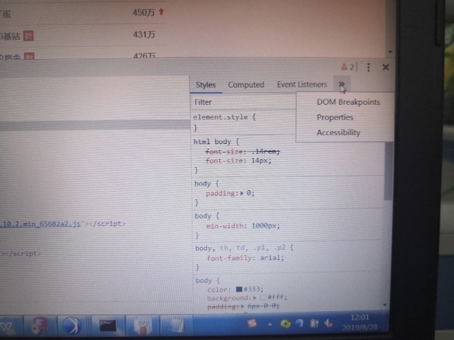Open the min_65682a2.js script link
This screenshot has height=340, width=454.
[41, 223]
